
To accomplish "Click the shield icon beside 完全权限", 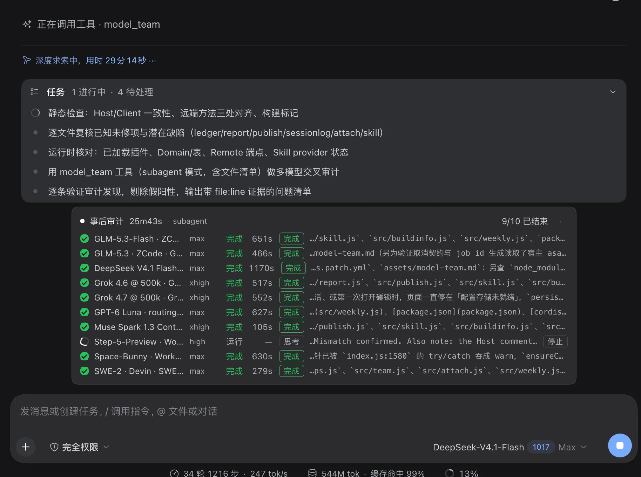I will pos(54,447).
